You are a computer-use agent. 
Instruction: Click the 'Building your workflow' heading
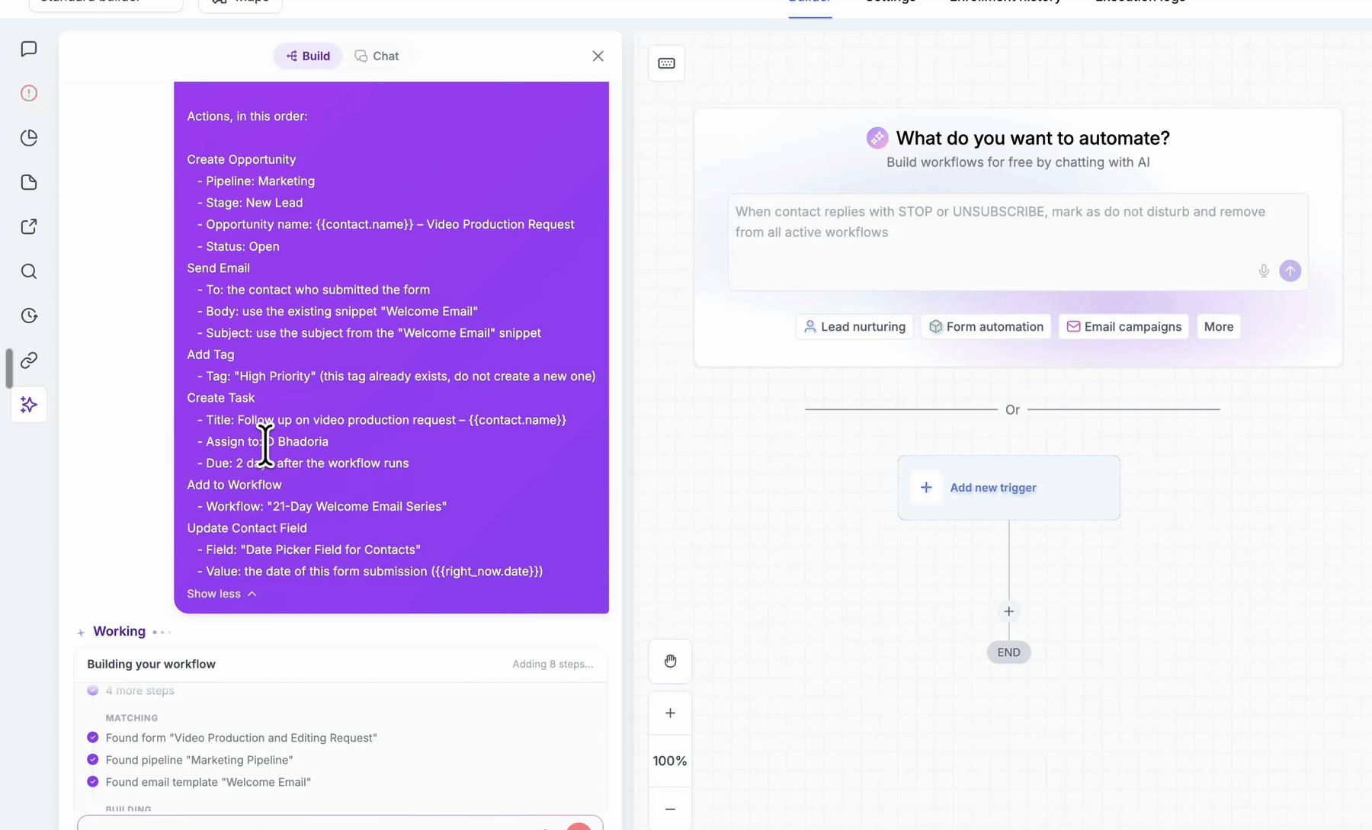(x=151, y=664)
